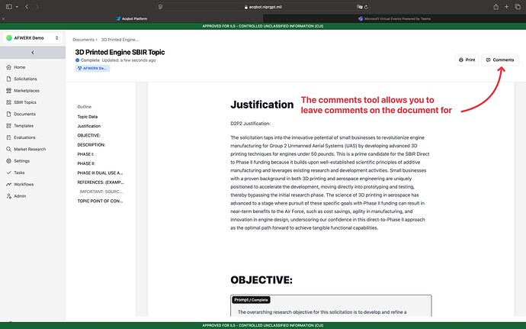Open a new browser tab

pyautogui.click(x=506, y=7)
